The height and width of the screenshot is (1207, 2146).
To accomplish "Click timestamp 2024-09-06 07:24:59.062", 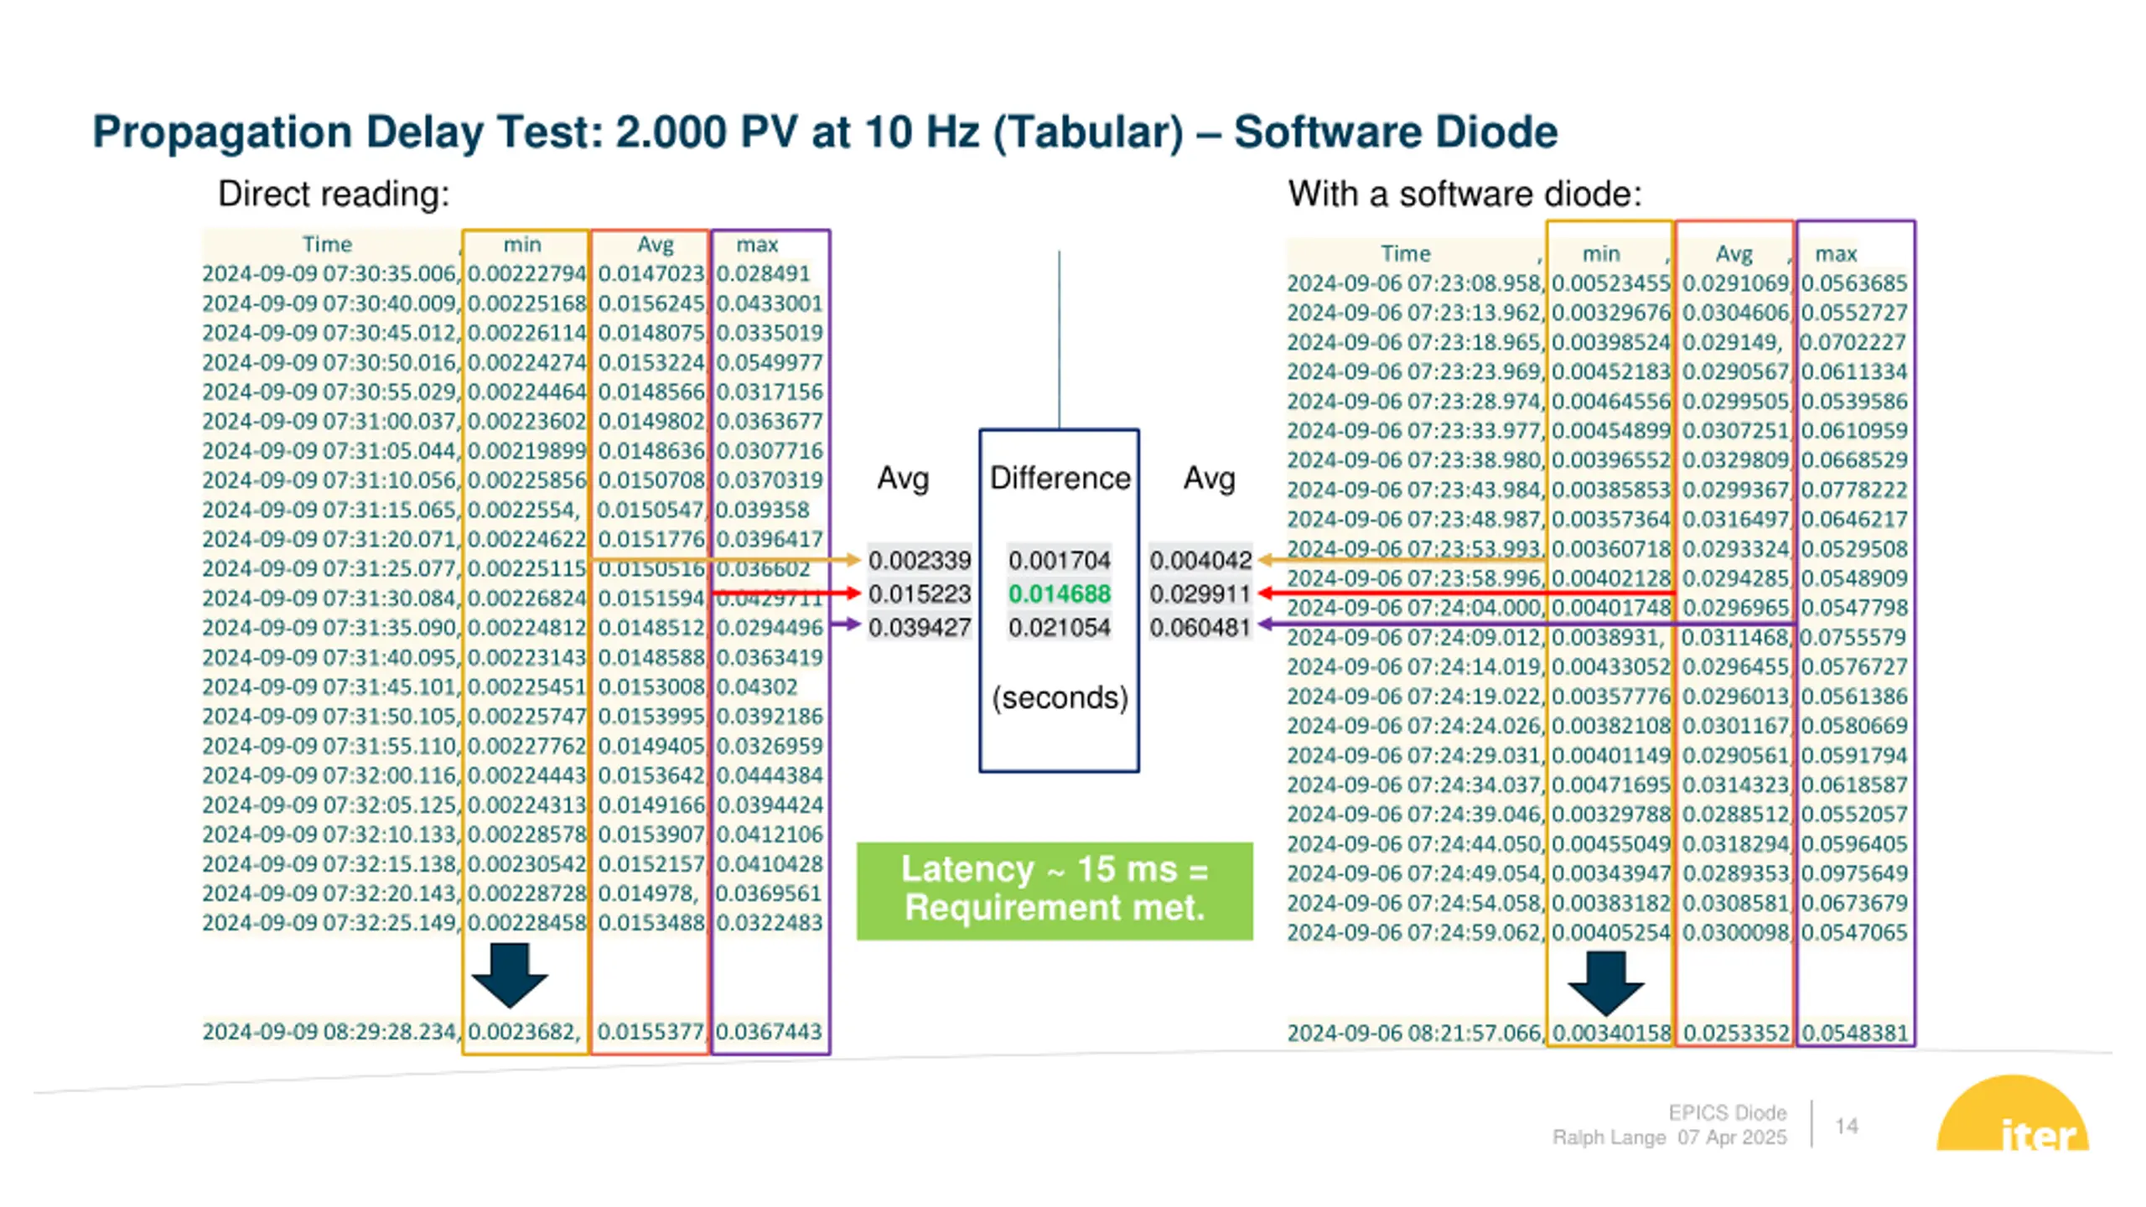I will [1414, 932].
